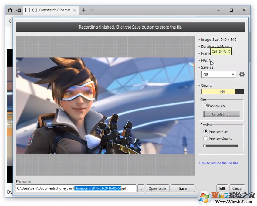Image resolution: width=257 pixels, height=206 pixels.
Task: Click the speaker icon on Overwatch tab
Action: tap(34, 10)
